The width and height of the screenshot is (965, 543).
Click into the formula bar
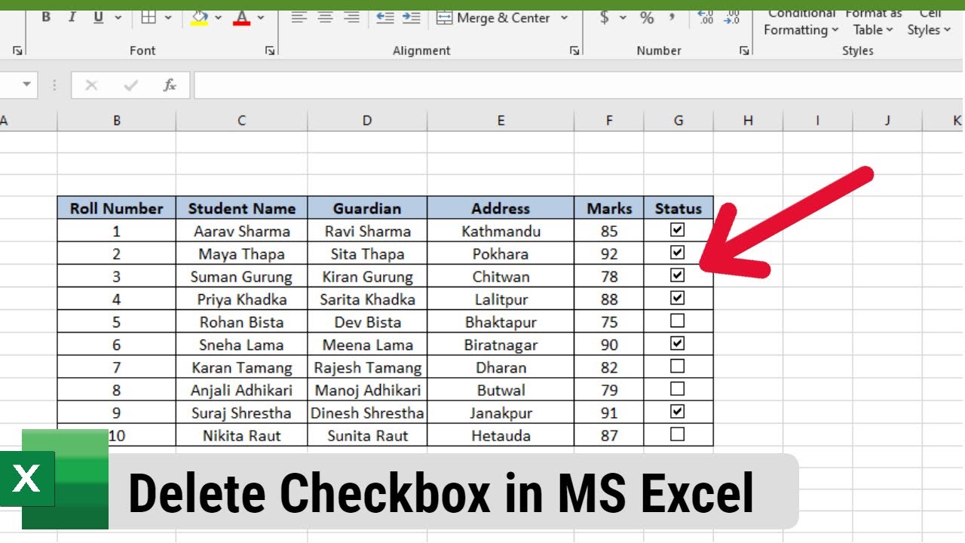(579, 85)
